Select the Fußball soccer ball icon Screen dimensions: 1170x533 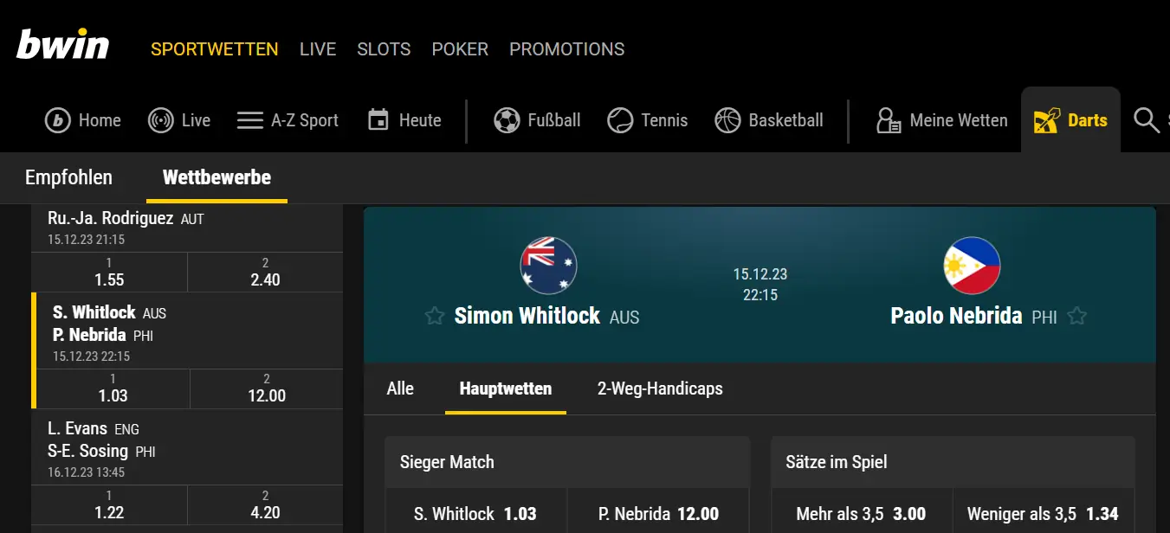click(x=507, y=120)
